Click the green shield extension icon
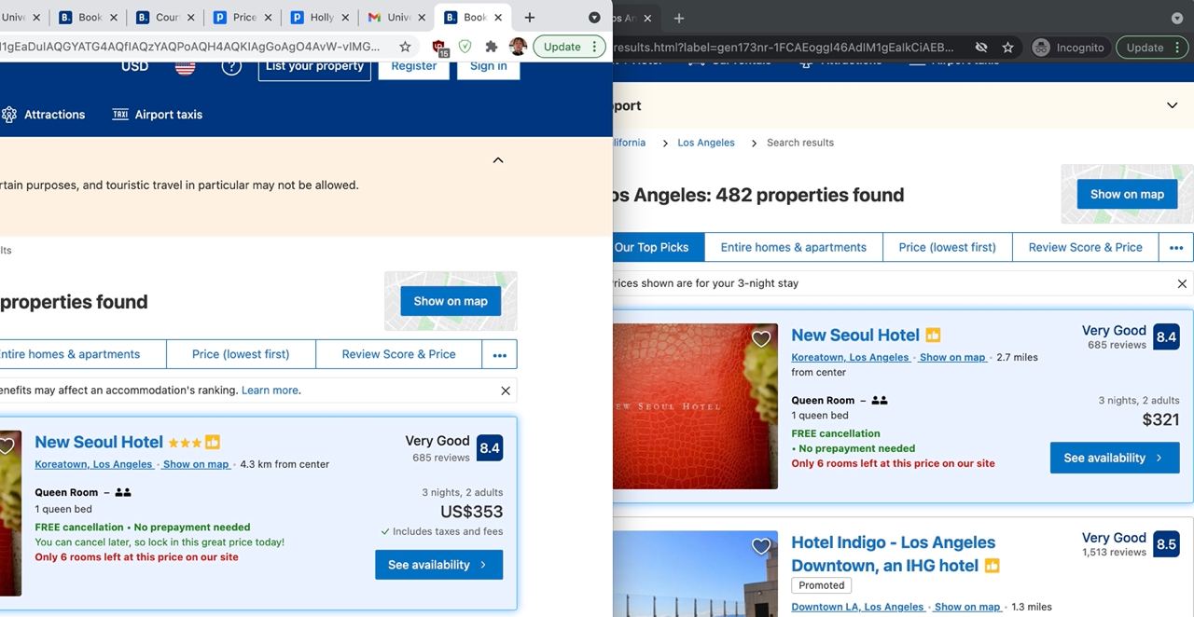The image size is (1194, 617). 465,47
